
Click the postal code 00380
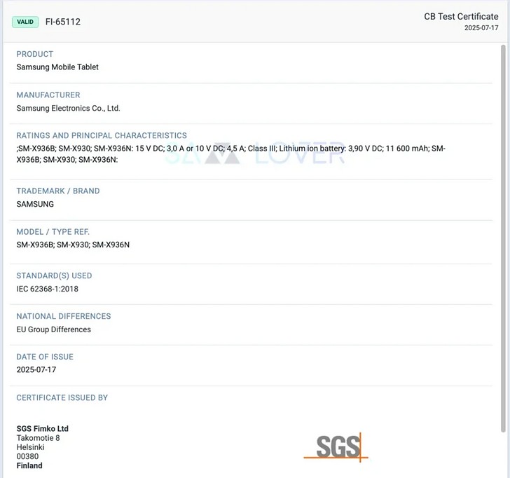tap(27, 456)
